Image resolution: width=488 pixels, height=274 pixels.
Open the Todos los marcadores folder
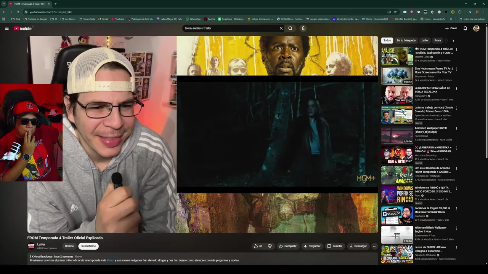click(472, 19)
